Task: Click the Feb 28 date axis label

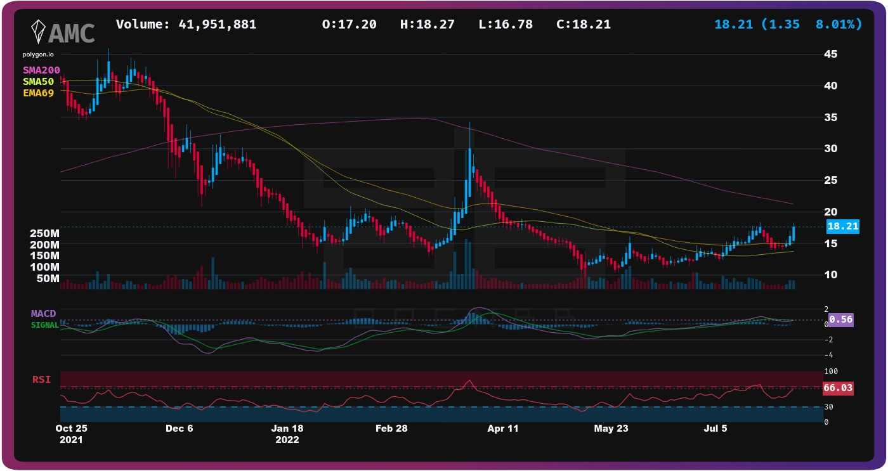Action: point(391,429)
